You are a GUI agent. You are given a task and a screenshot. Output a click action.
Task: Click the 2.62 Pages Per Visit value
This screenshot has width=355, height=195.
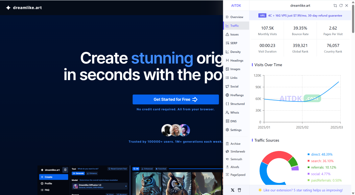333,28
